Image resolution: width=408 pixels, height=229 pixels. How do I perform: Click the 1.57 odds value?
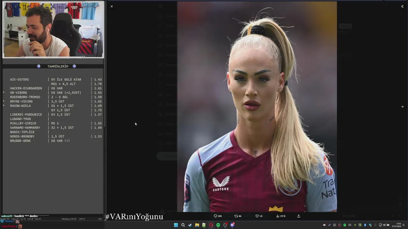coord(98,114)
